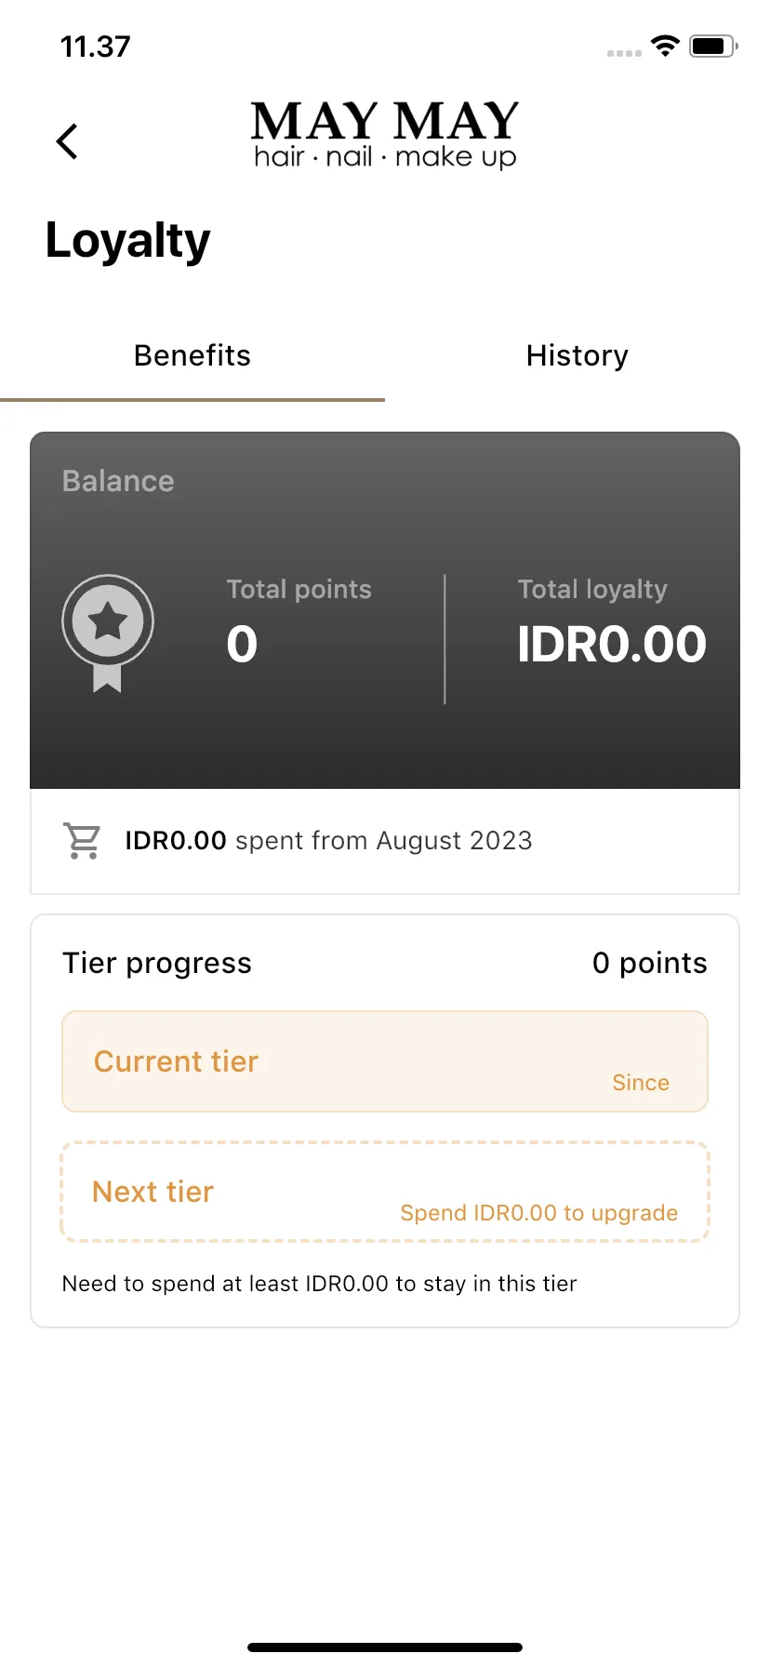Tap the cellular signal dots
The height and width of the screenshot is (1667, 770).
pos(624,53)
